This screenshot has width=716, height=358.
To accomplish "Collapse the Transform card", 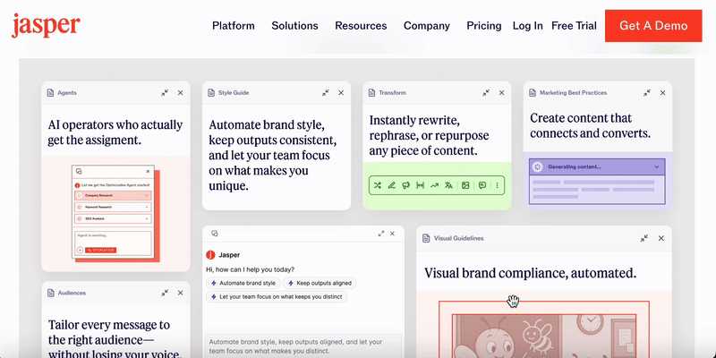I will [486, 93].
